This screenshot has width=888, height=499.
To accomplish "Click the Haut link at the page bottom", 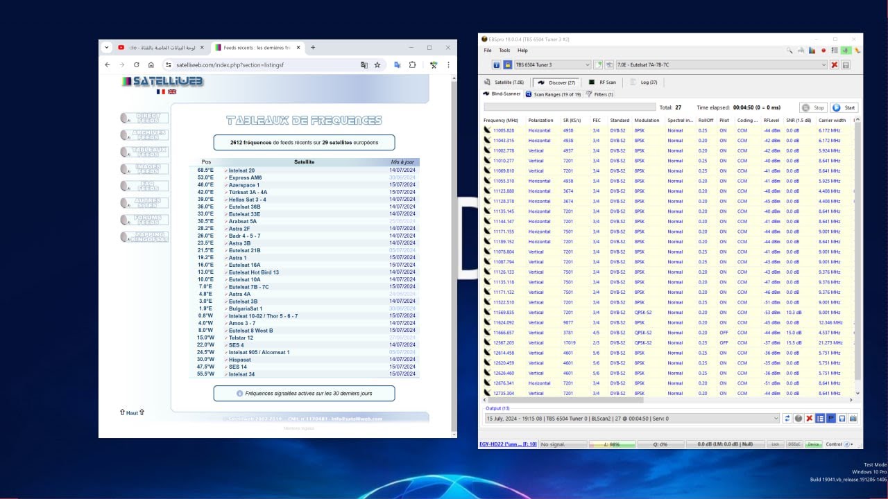I will pyautogui.click(x=132, y=412).
